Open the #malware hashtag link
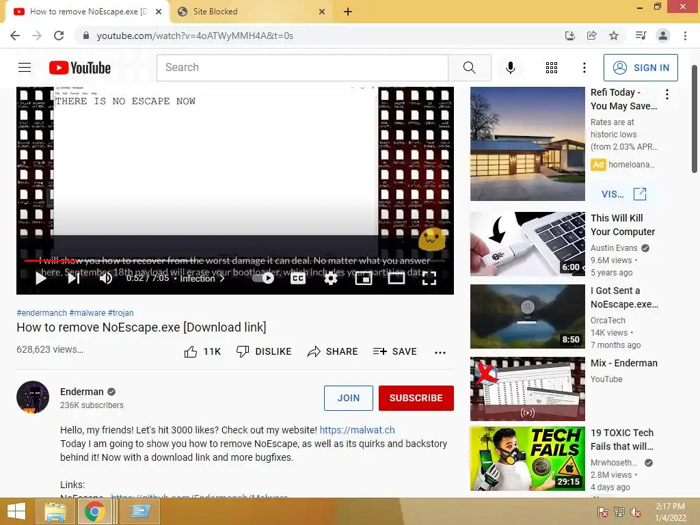 tap(87, 313)
